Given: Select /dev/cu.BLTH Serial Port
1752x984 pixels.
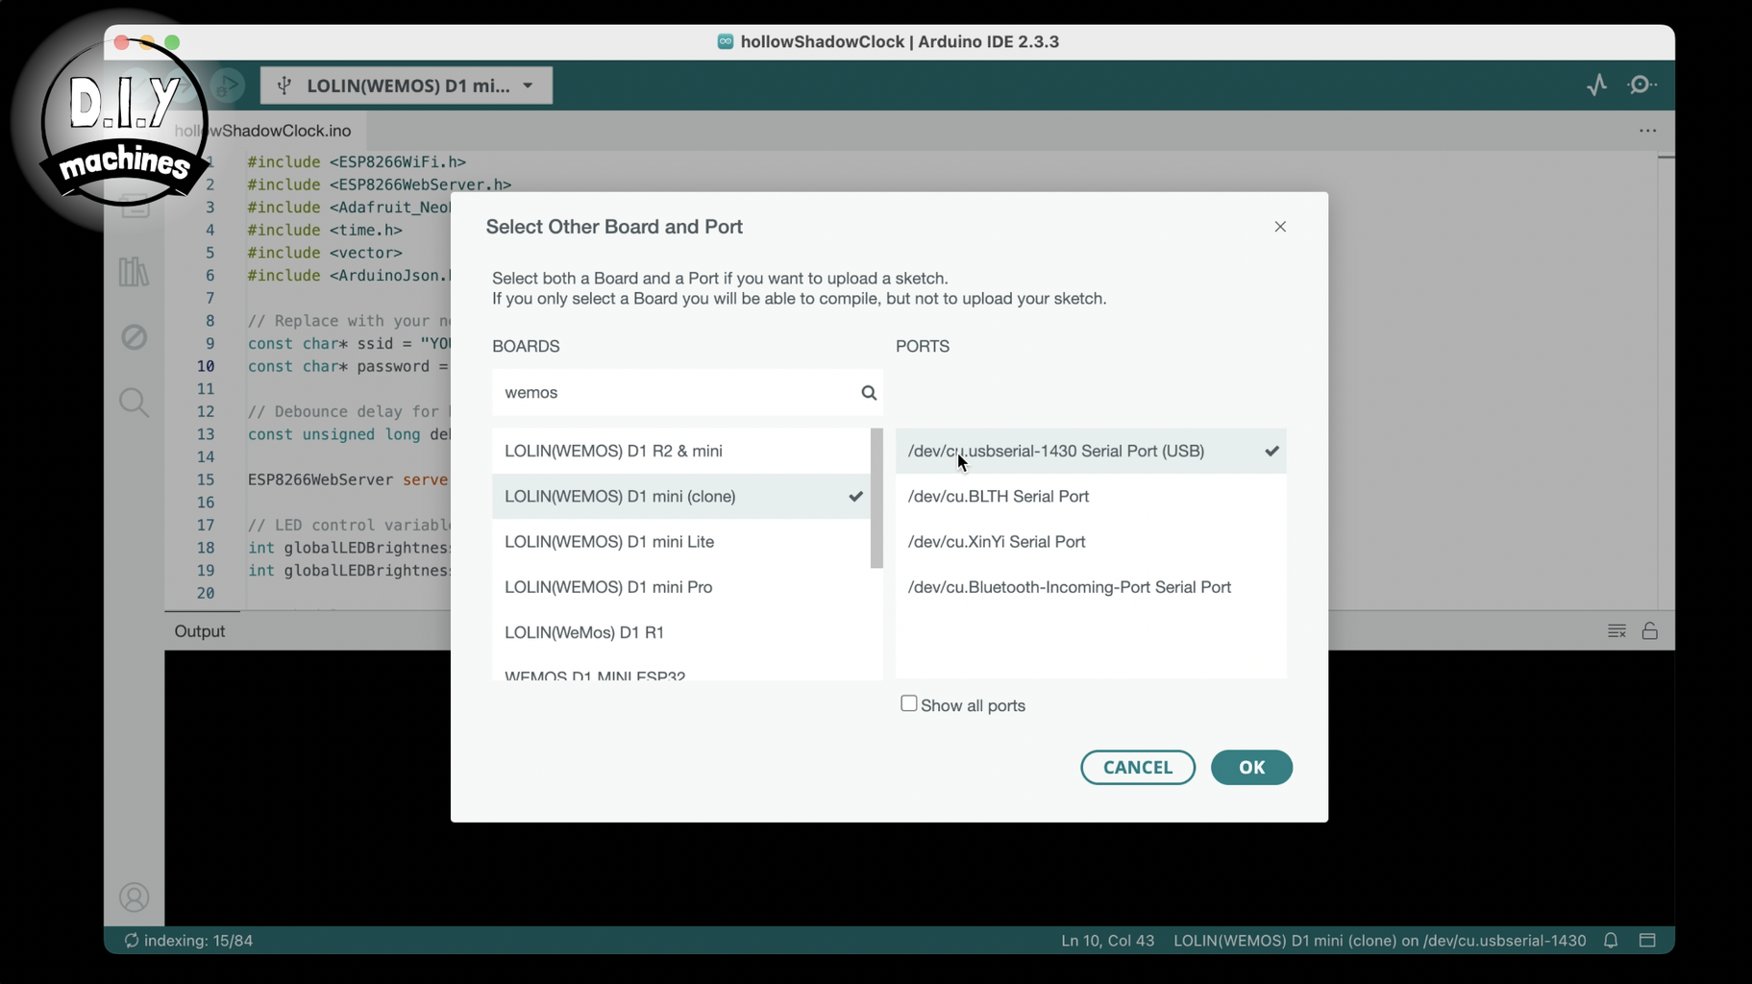Looking at the screenshot, I should coord(1091,496).
